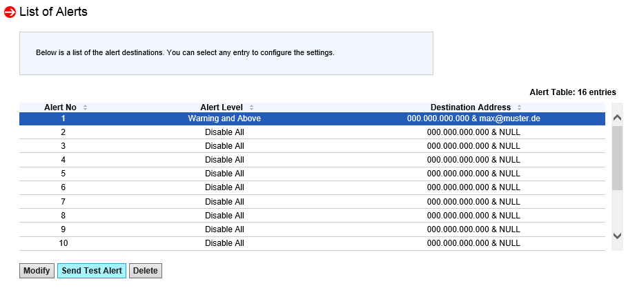Click 'Disable All' in alert row 6

point(224,187)
